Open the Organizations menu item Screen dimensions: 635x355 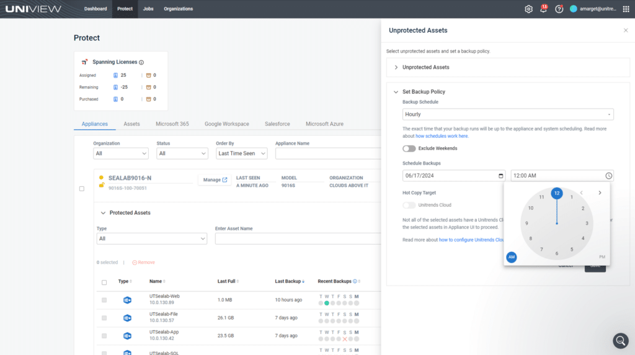pos(178,9)
